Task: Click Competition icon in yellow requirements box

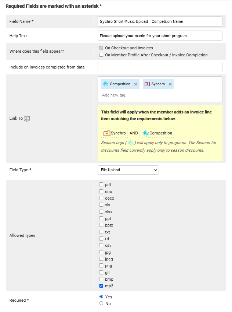Action: 145,133
